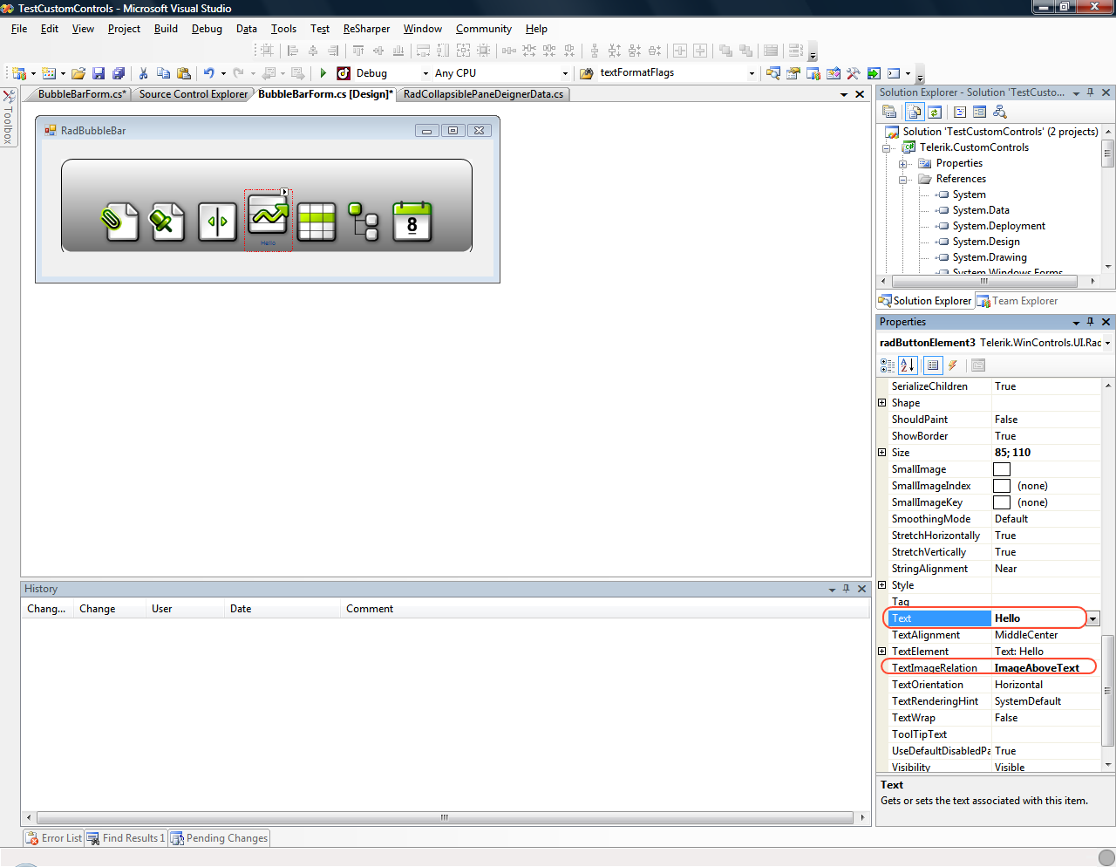Open the Any CPU platform dropdown

[565, 73]
